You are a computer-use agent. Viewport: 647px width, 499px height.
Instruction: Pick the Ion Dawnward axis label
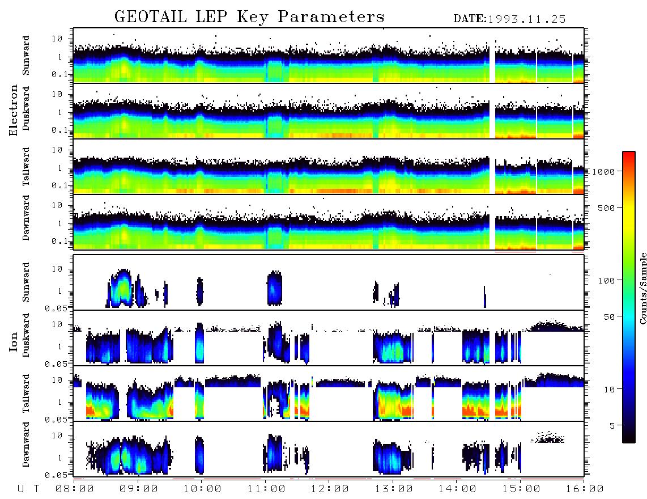tap(26, 445)
